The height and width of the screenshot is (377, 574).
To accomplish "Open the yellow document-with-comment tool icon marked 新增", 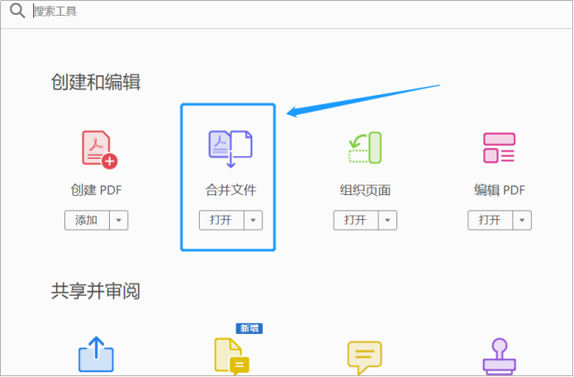I will pyautogui.click(x=232, y=356).
